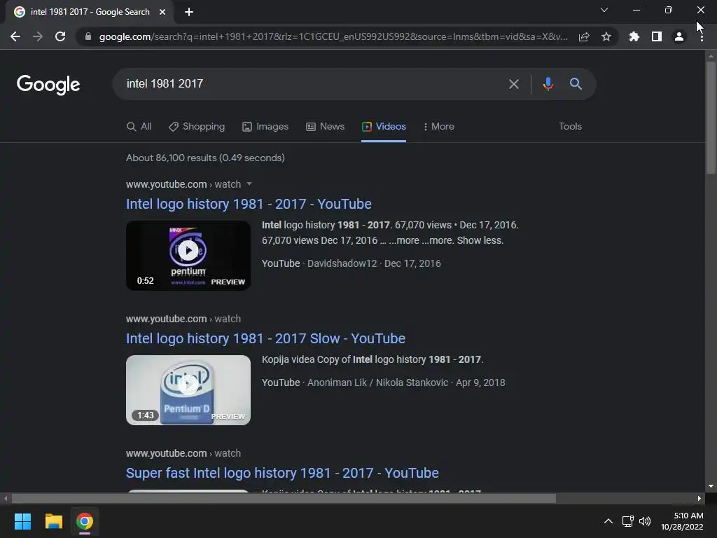
Task: Switch to the Images tab
Action: (265, 126)
